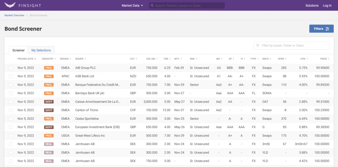The height and width of the screenshot is (167, 338).
Task: Click the 3mSt+67 coupon cell
Action: pyautogui.click(x=301, y=144)
